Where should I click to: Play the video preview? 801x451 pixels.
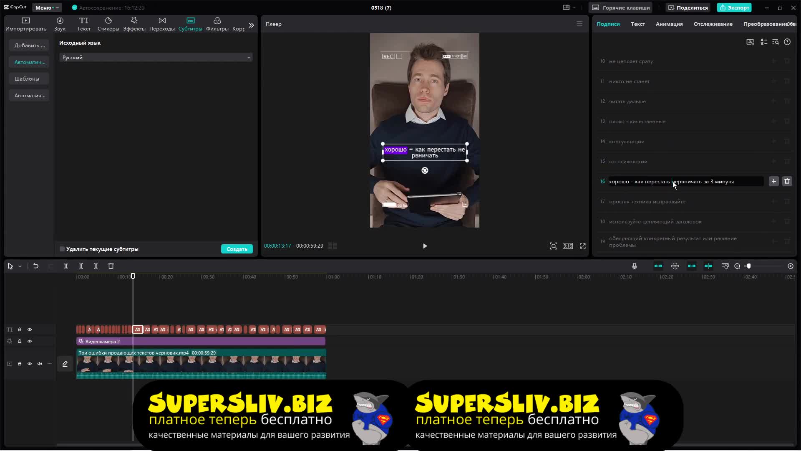[x=425, y=246]
